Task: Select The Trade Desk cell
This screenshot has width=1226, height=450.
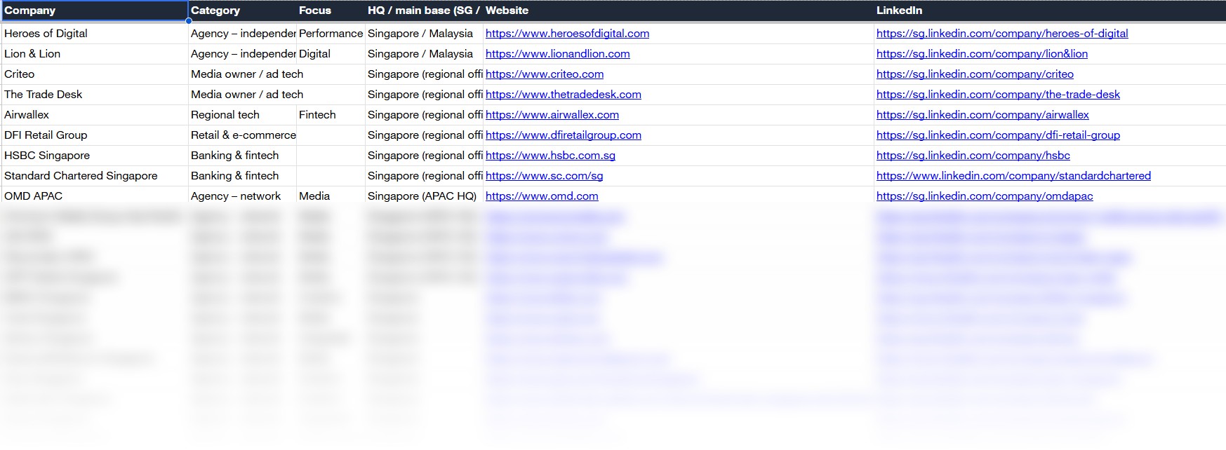Action: tap(94, 95)
